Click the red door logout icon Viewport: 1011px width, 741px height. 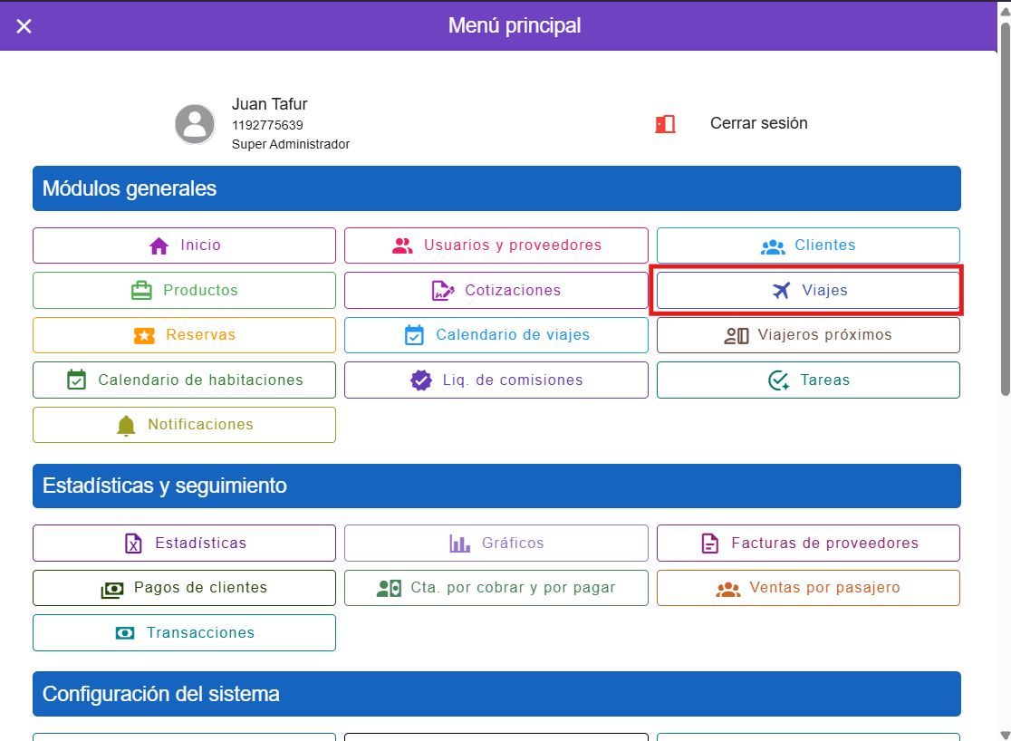click(x=665, y=124)
